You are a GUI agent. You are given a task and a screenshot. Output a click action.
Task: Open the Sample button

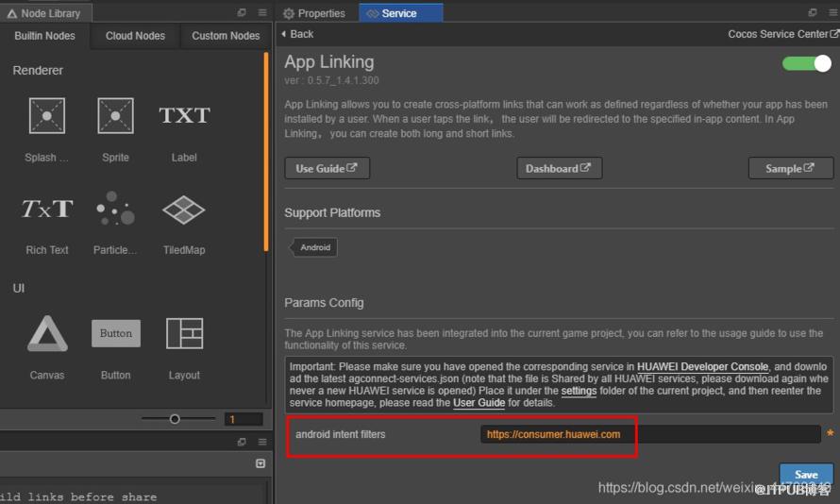[791, 168]
